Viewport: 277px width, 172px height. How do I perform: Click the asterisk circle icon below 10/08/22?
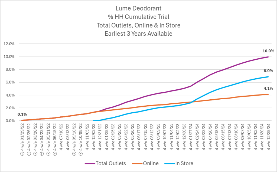(81, 154)
